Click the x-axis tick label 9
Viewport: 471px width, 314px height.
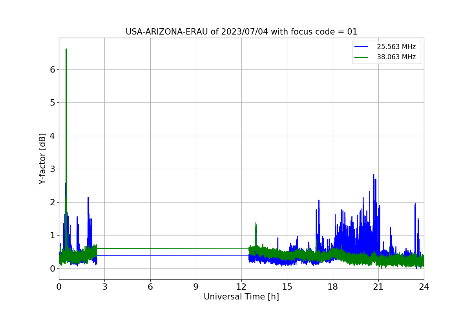tap(196, 287)
